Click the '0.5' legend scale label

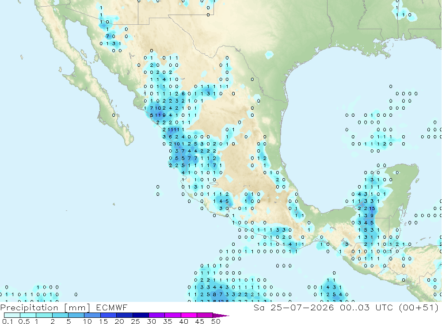24,321
